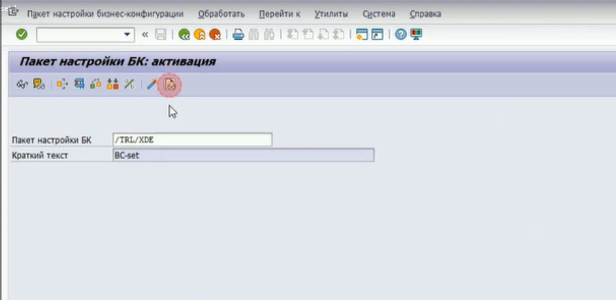Open the Обработать menu

221,14
